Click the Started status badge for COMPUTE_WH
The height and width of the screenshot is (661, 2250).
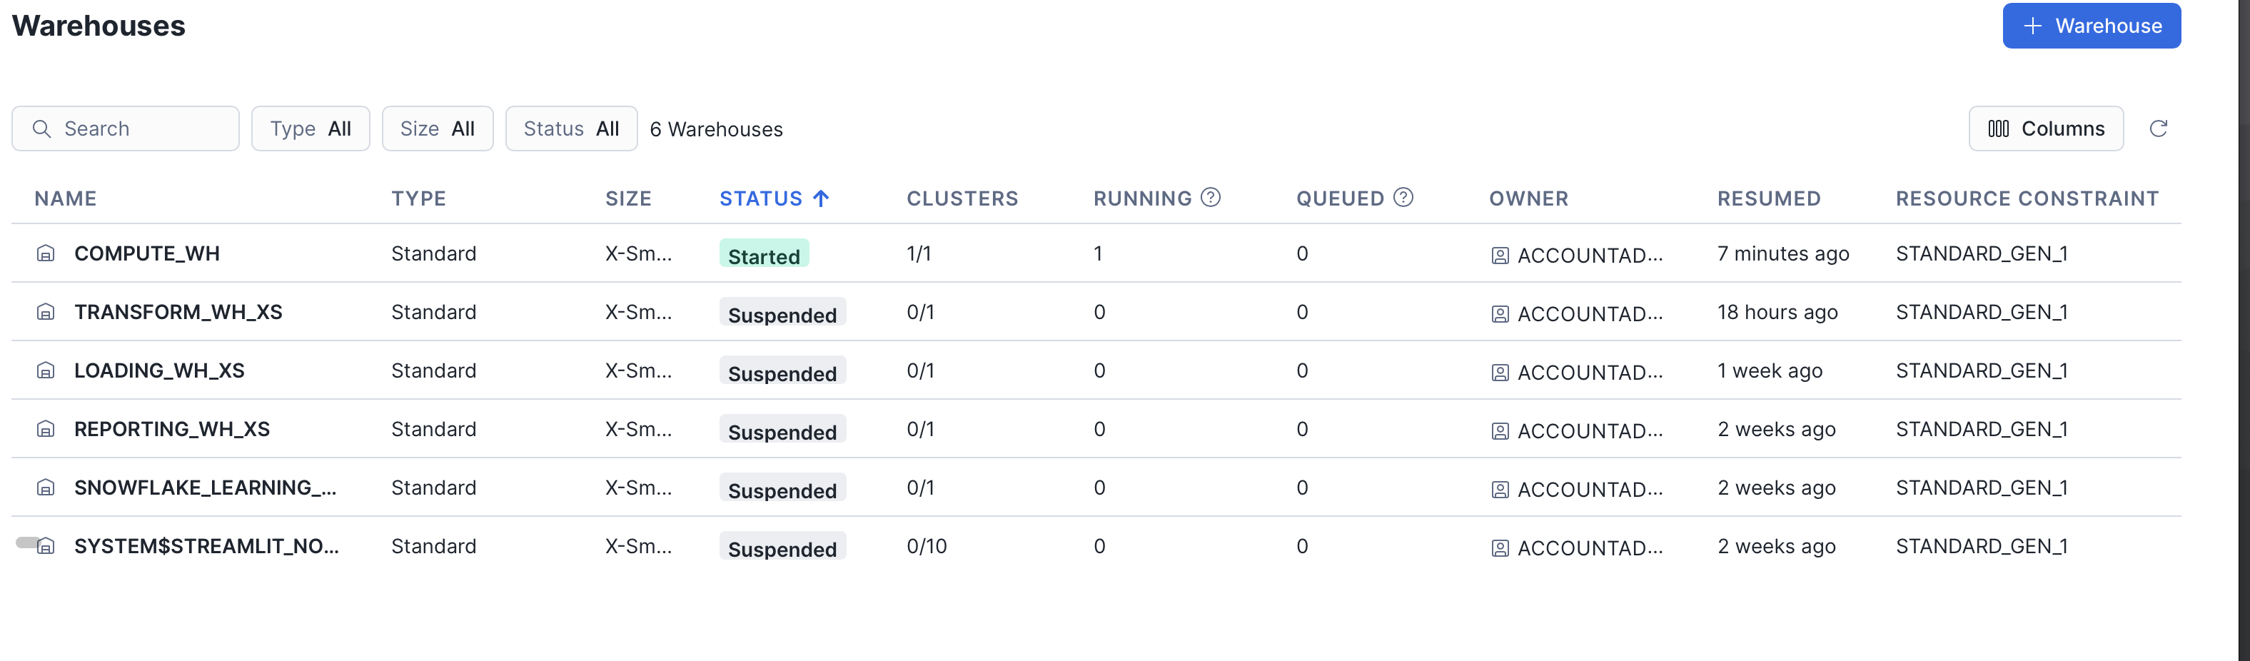click(763, 255)
